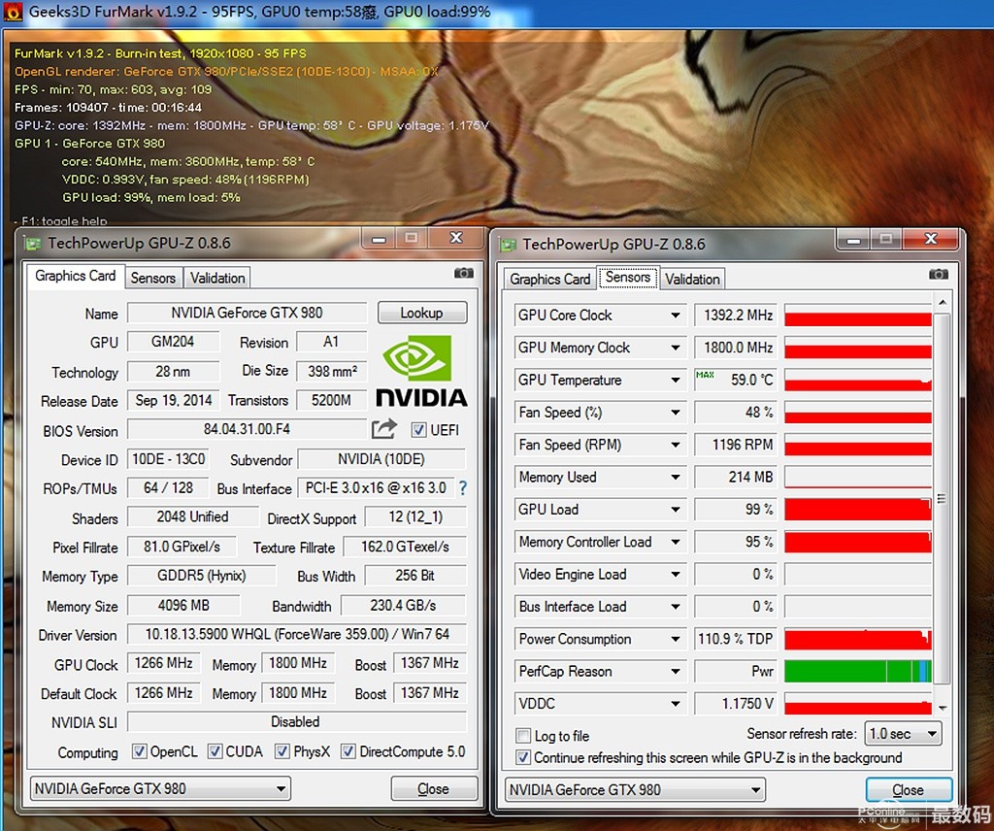Open the Video Engine Load sensor dropdown
This screenshot has width=994, height=831.
click(x=676, y=575)
